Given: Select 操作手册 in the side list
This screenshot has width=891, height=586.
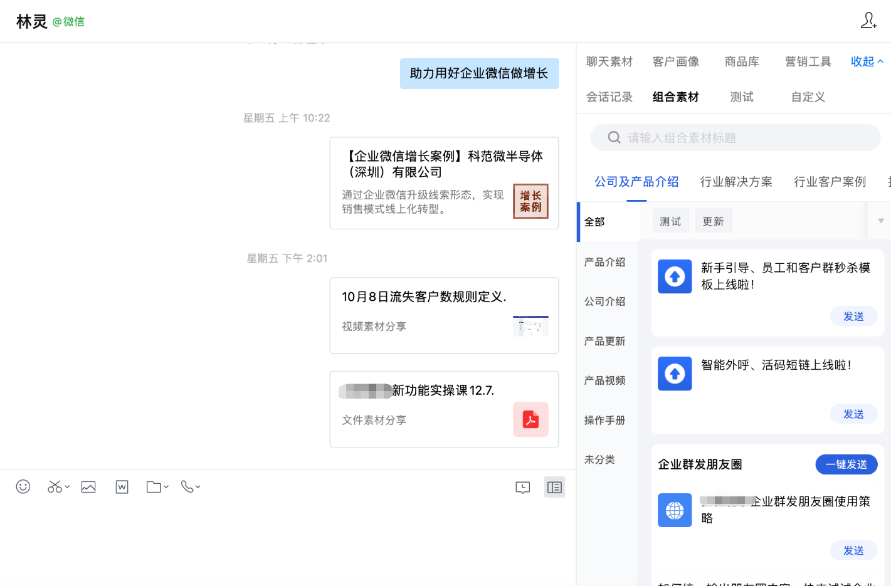Looking at the screenshot, I should coord(605,420).
